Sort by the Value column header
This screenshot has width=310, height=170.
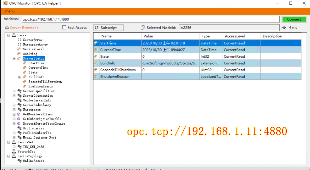pos(170,36)
